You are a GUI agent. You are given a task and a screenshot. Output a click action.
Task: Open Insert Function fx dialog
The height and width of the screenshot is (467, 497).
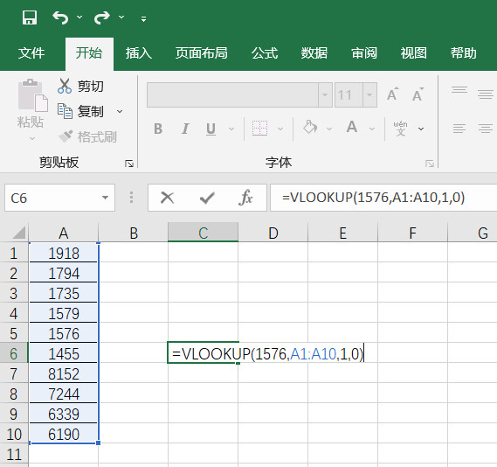pos(245,198)
